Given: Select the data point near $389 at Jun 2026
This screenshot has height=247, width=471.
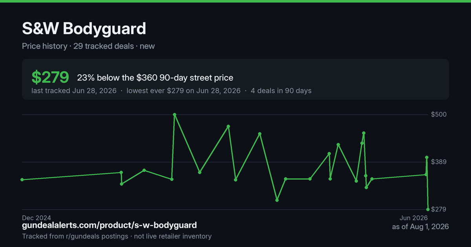Looking at the screenshot, I should click(x=427, y=158).
